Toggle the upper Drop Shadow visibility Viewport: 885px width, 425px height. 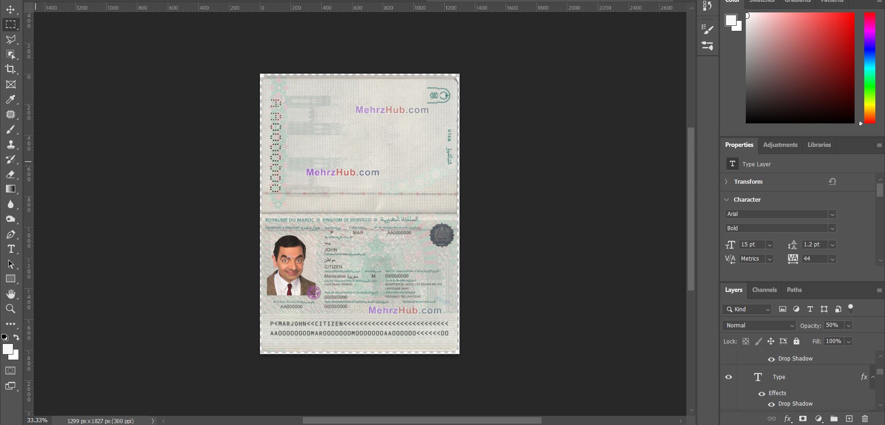coord(771,359)
